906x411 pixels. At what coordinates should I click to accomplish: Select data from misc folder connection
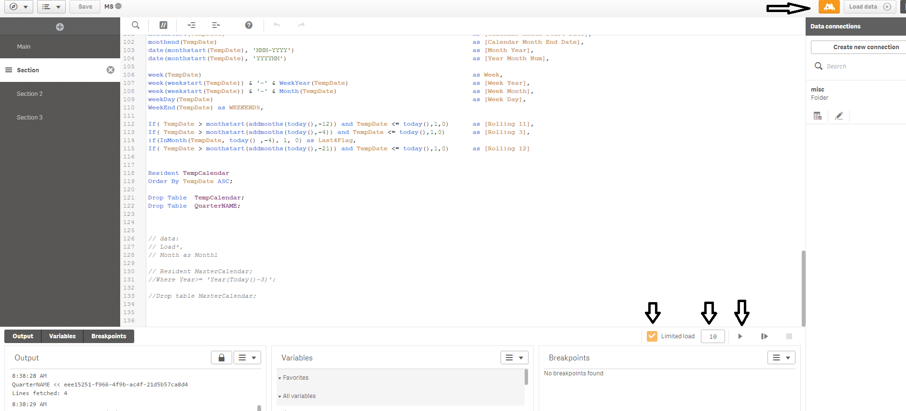tap(818, 116)
